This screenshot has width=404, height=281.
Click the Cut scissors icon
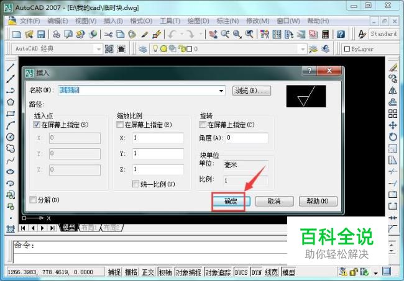coord(108,34)
